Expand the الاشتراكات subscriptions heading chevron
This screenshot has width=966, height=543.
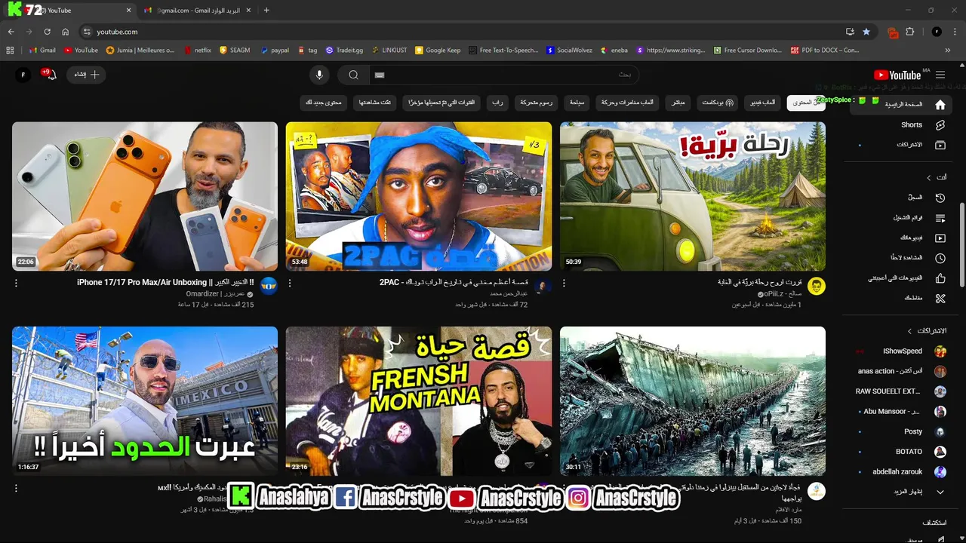[x=909, y=331]
